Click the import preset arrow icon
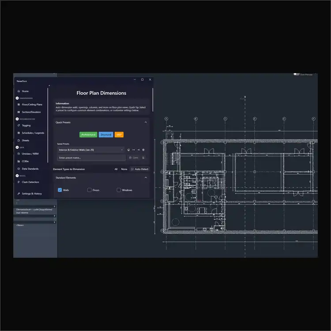This screenshot has height=331, width=331. (139, 150)
